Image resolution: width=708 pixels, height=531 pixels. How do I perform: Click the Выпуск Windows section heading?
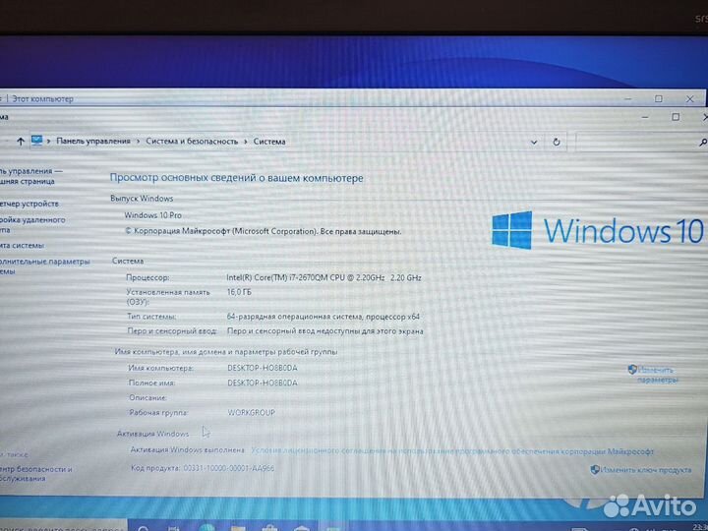(142, 199)
